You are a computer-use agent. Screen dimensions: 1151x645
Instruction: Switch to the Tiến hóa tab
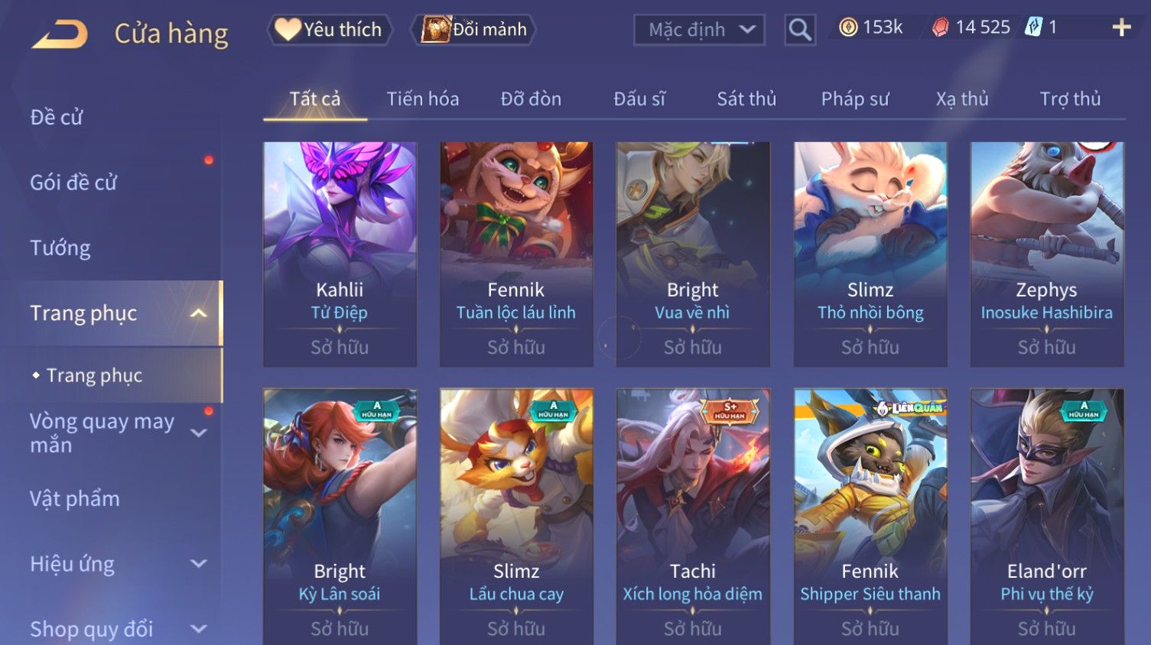[x=423, y=99]
